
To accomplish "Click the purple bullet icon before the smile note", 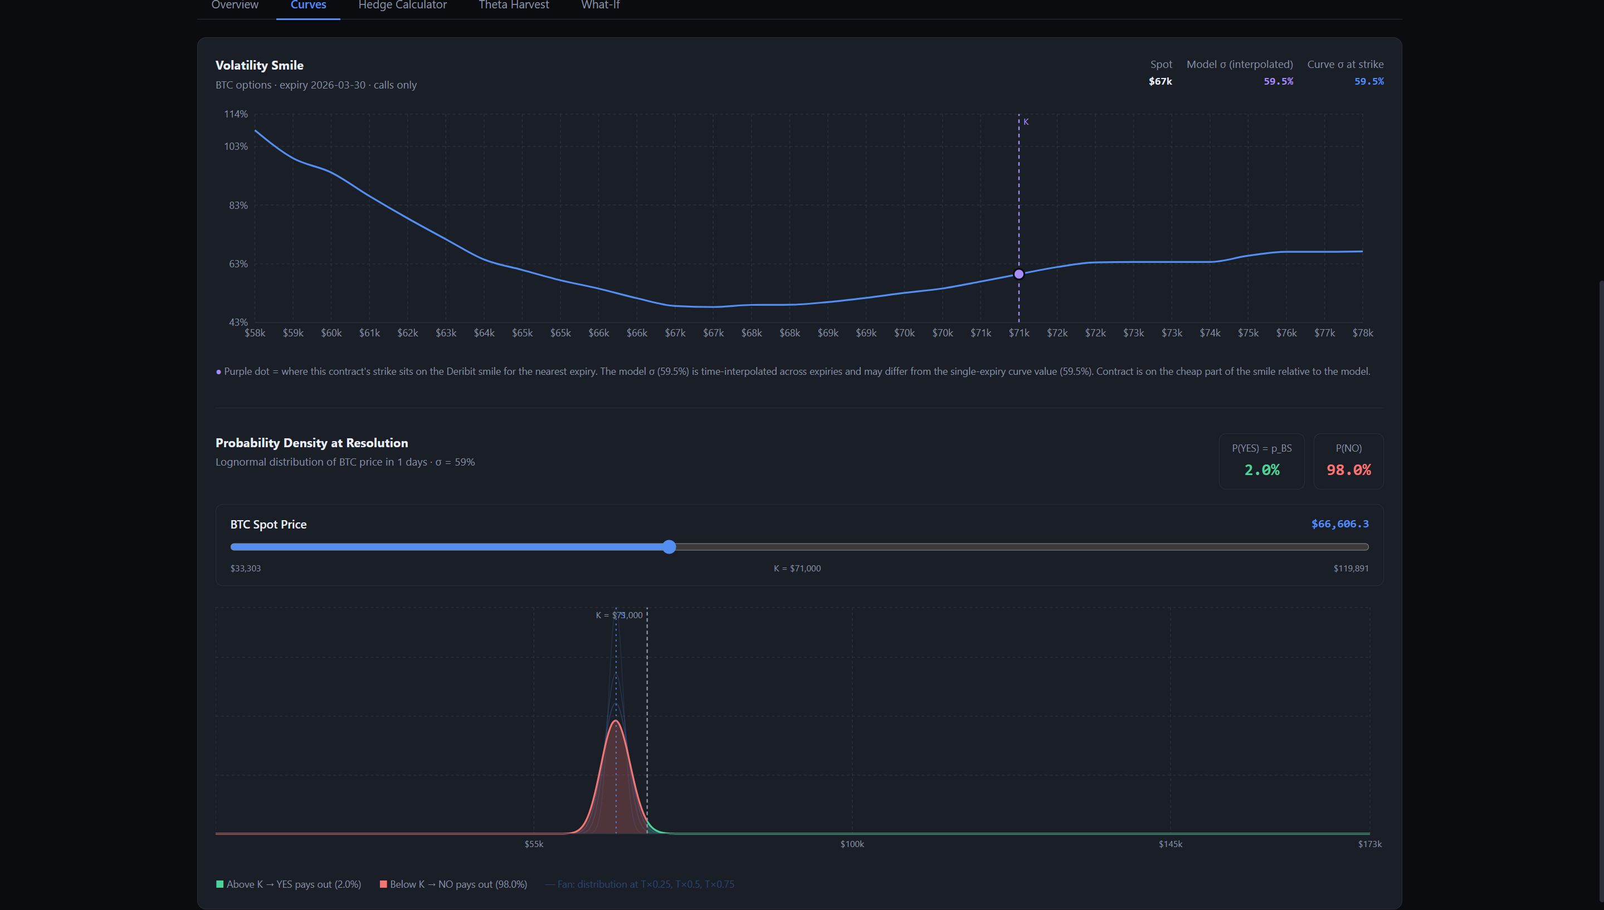I will point(219,372).
